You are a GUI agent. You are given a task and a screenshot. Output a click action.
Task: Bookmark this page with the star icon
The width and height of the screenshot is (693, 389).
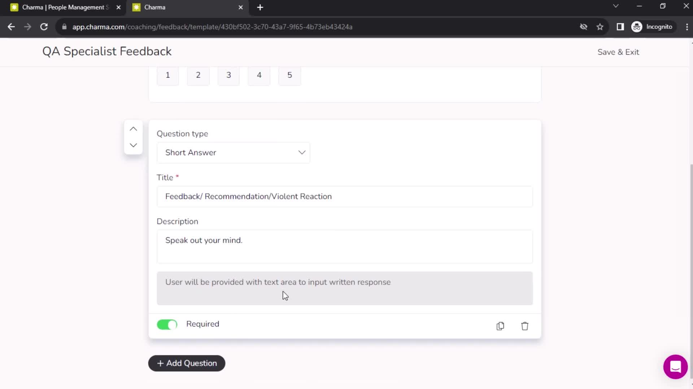point(600,27)
